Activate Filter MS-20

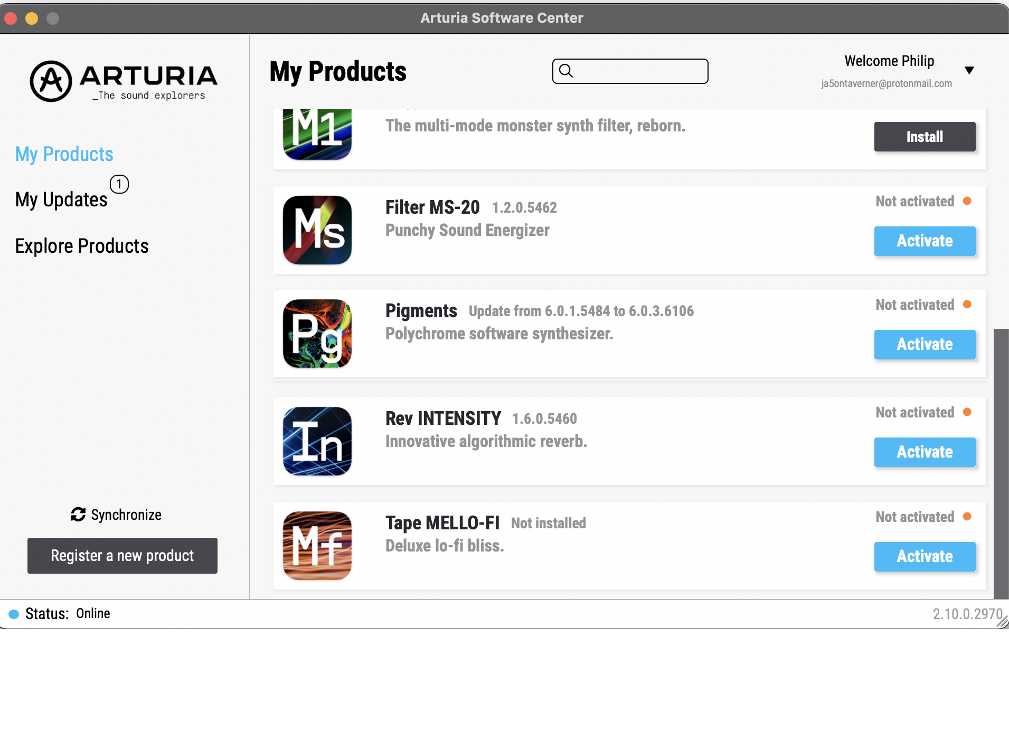925,241
